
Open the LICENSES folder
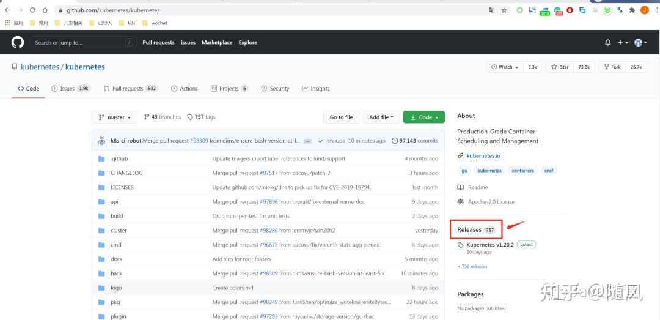click(122, 187)
